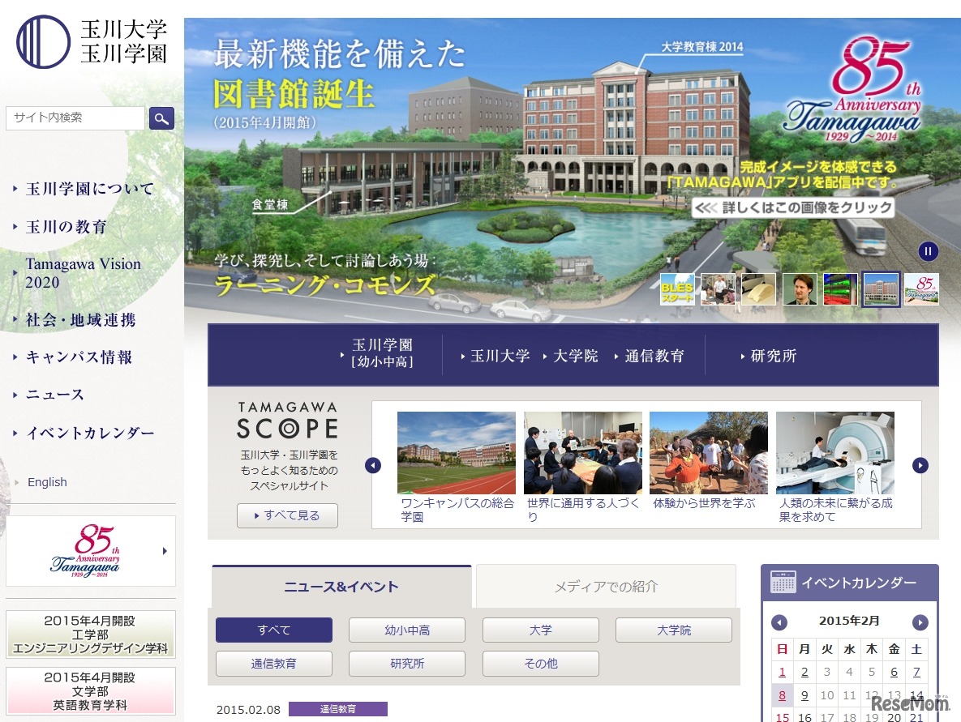
Task: Click the すべて見る button in TAMAGAWA SCOPE
Action: (287, 515)
